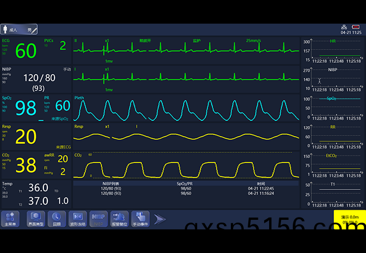Screen dimensions: 366x253
Task: Edit patient info via the pencil icon
Action: click(x=34, y=30)
